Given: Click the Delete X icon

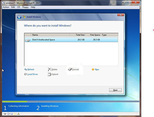Looking at the screenshot, I should pos(49,69).
